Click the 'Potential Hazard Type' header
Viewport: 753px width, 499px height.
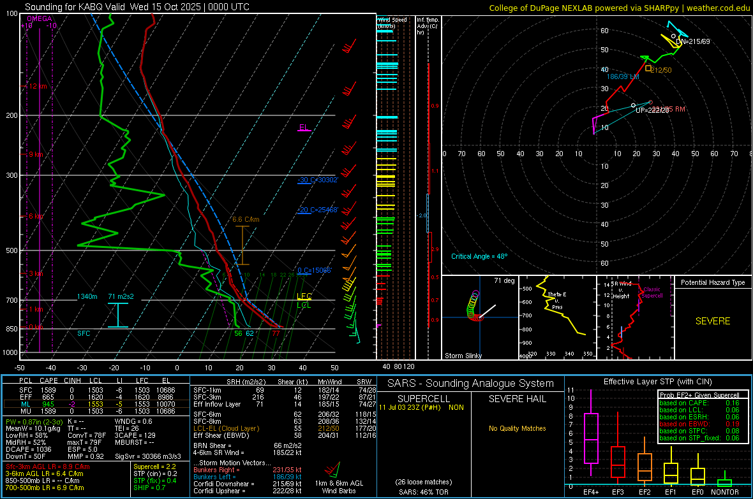point(713,282)
